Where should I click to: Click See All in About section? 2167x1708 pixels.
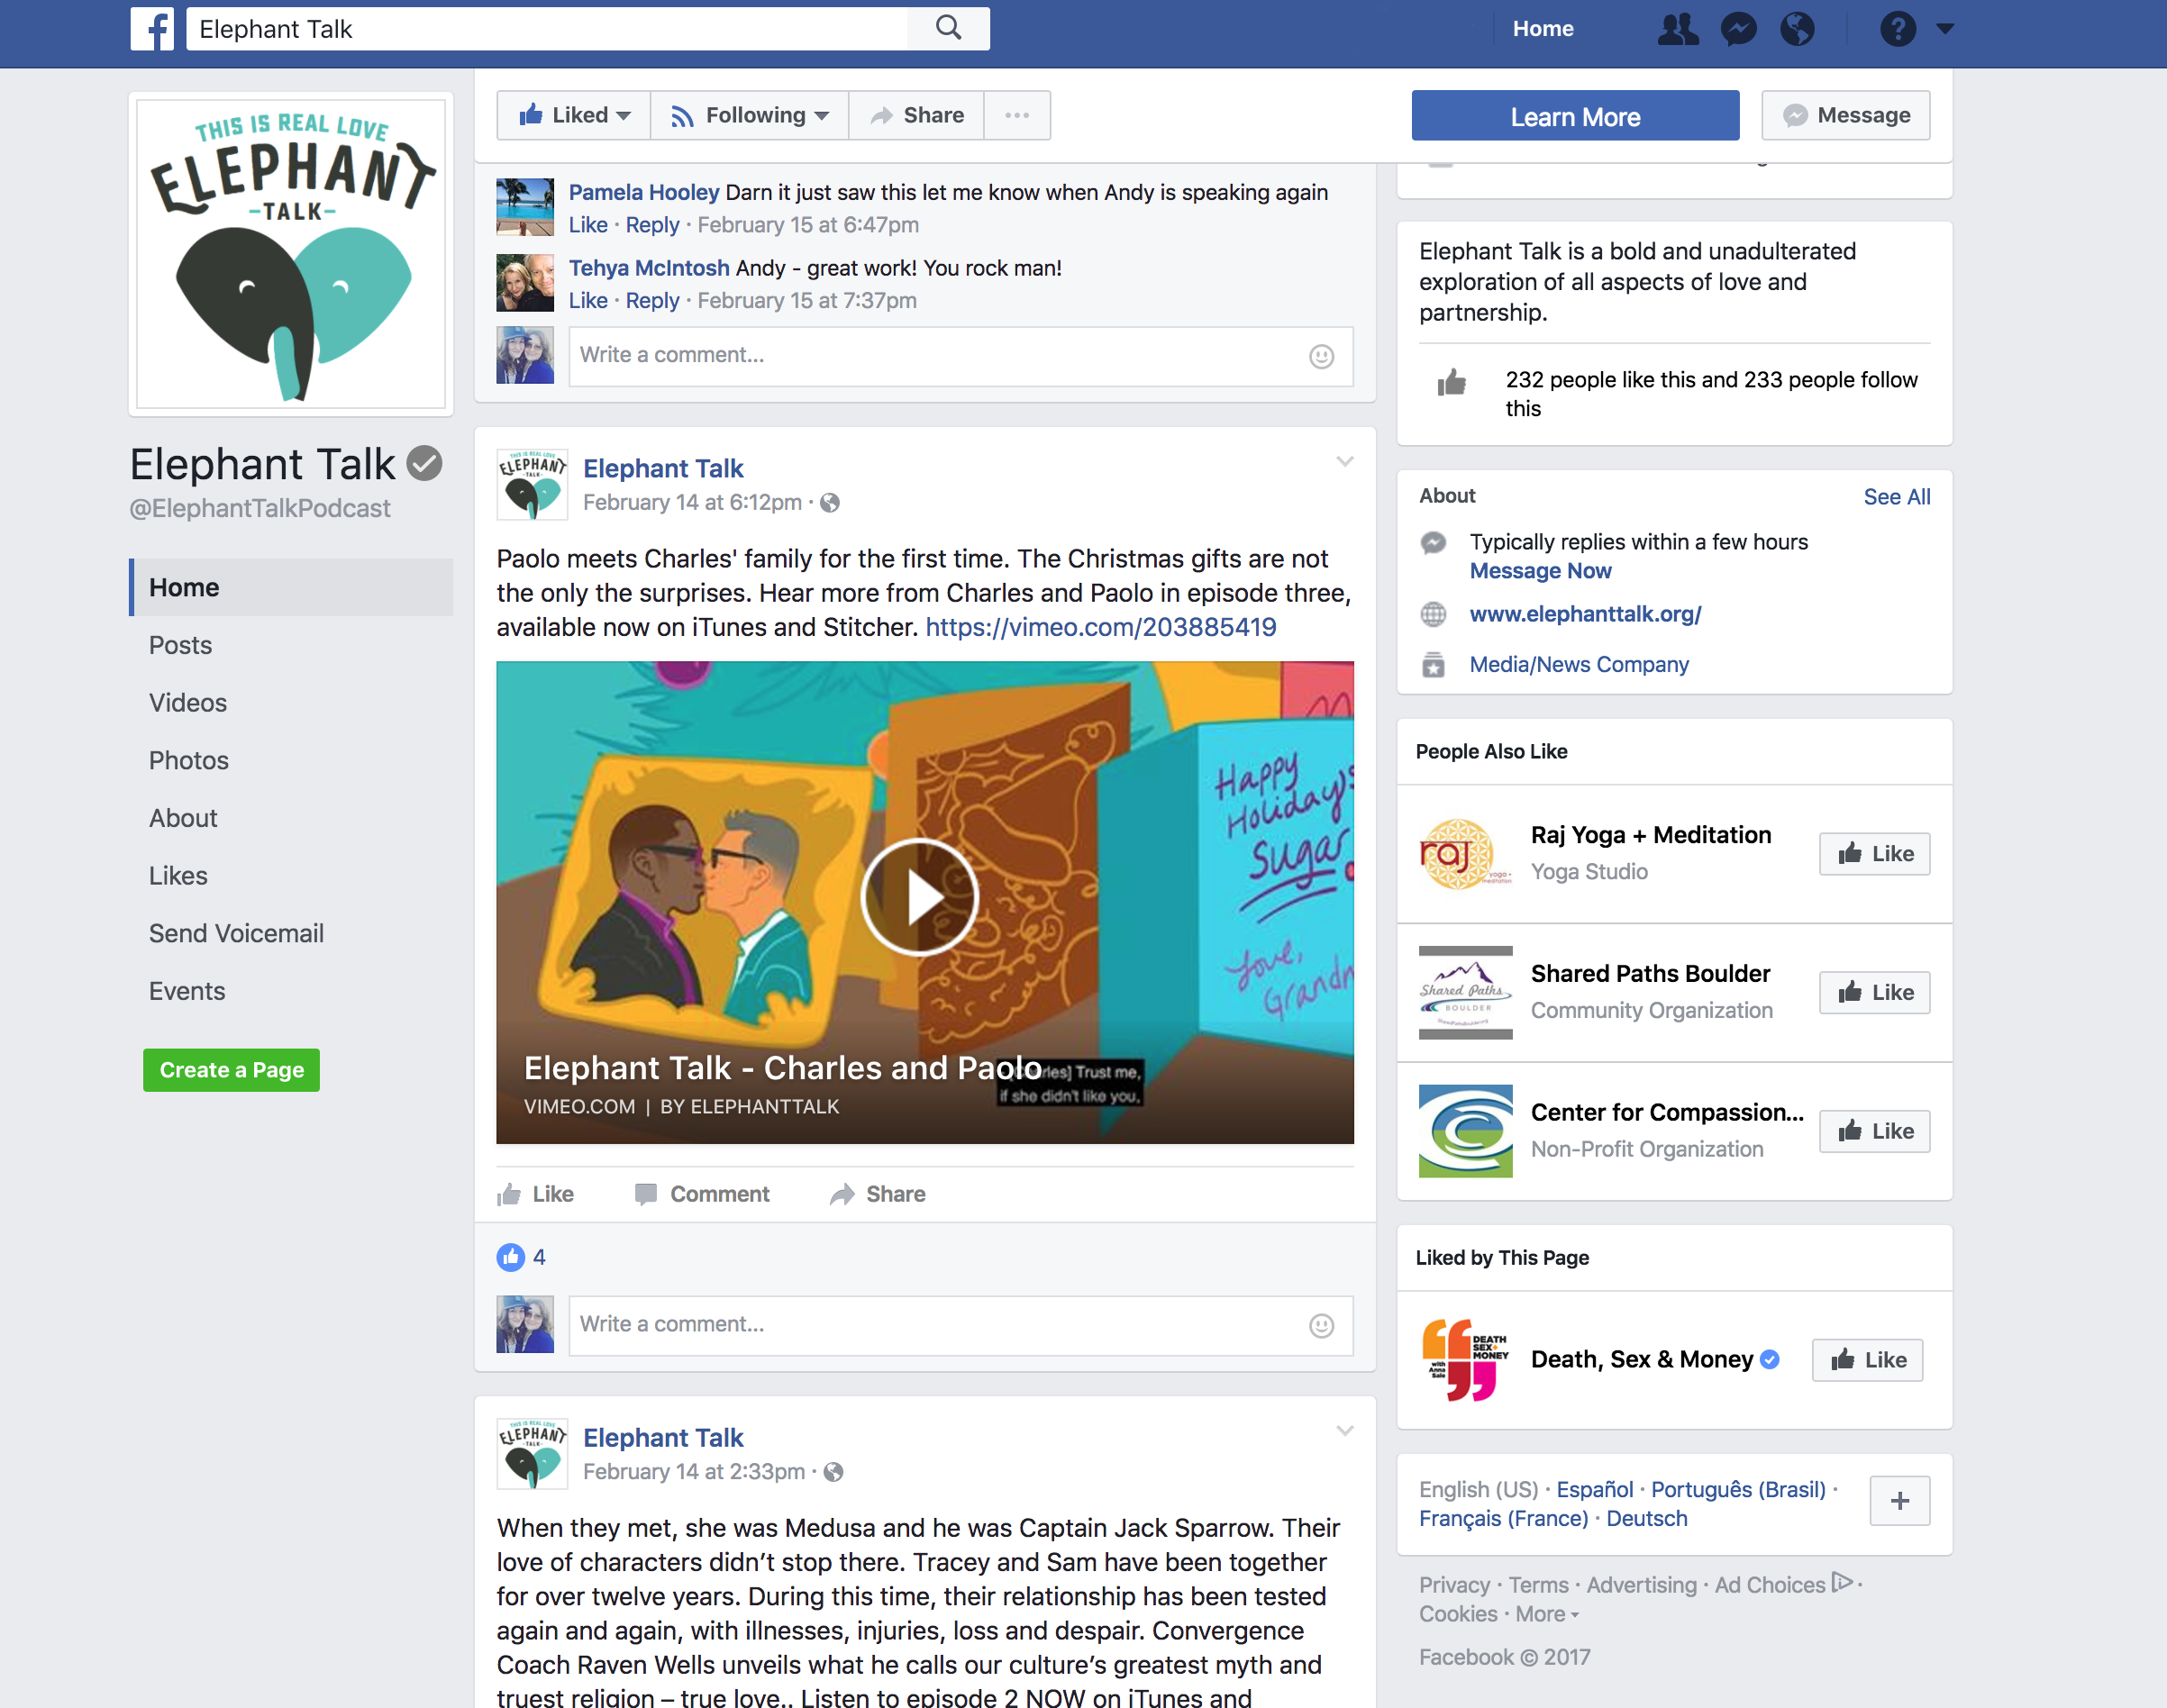[1896, 497]
